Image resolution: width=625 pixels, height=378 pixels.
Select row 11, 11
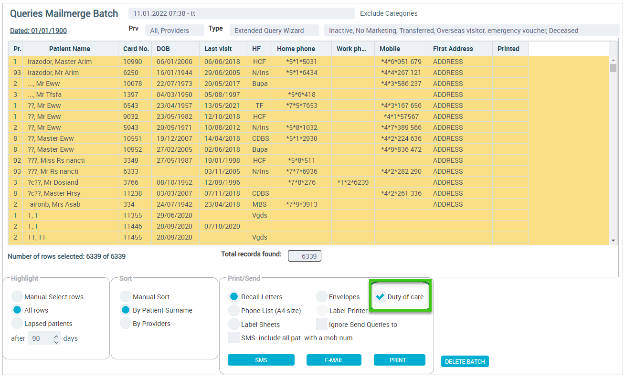[x=268, y=237]
